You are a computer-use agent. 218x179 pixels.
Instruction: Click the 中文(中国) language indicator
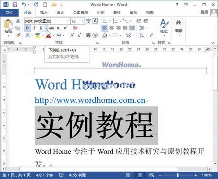(x=77, y=175)
